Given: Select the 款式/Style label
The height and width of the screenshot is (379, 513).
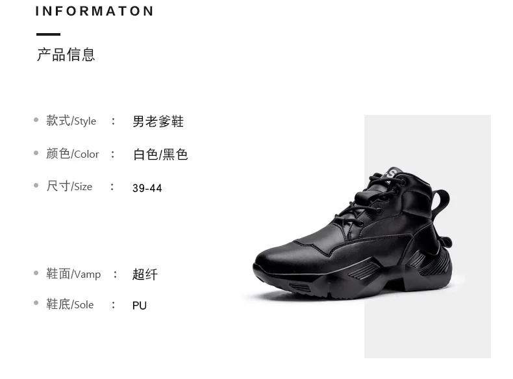Looking at the screenshot, I should pos(71,121).
